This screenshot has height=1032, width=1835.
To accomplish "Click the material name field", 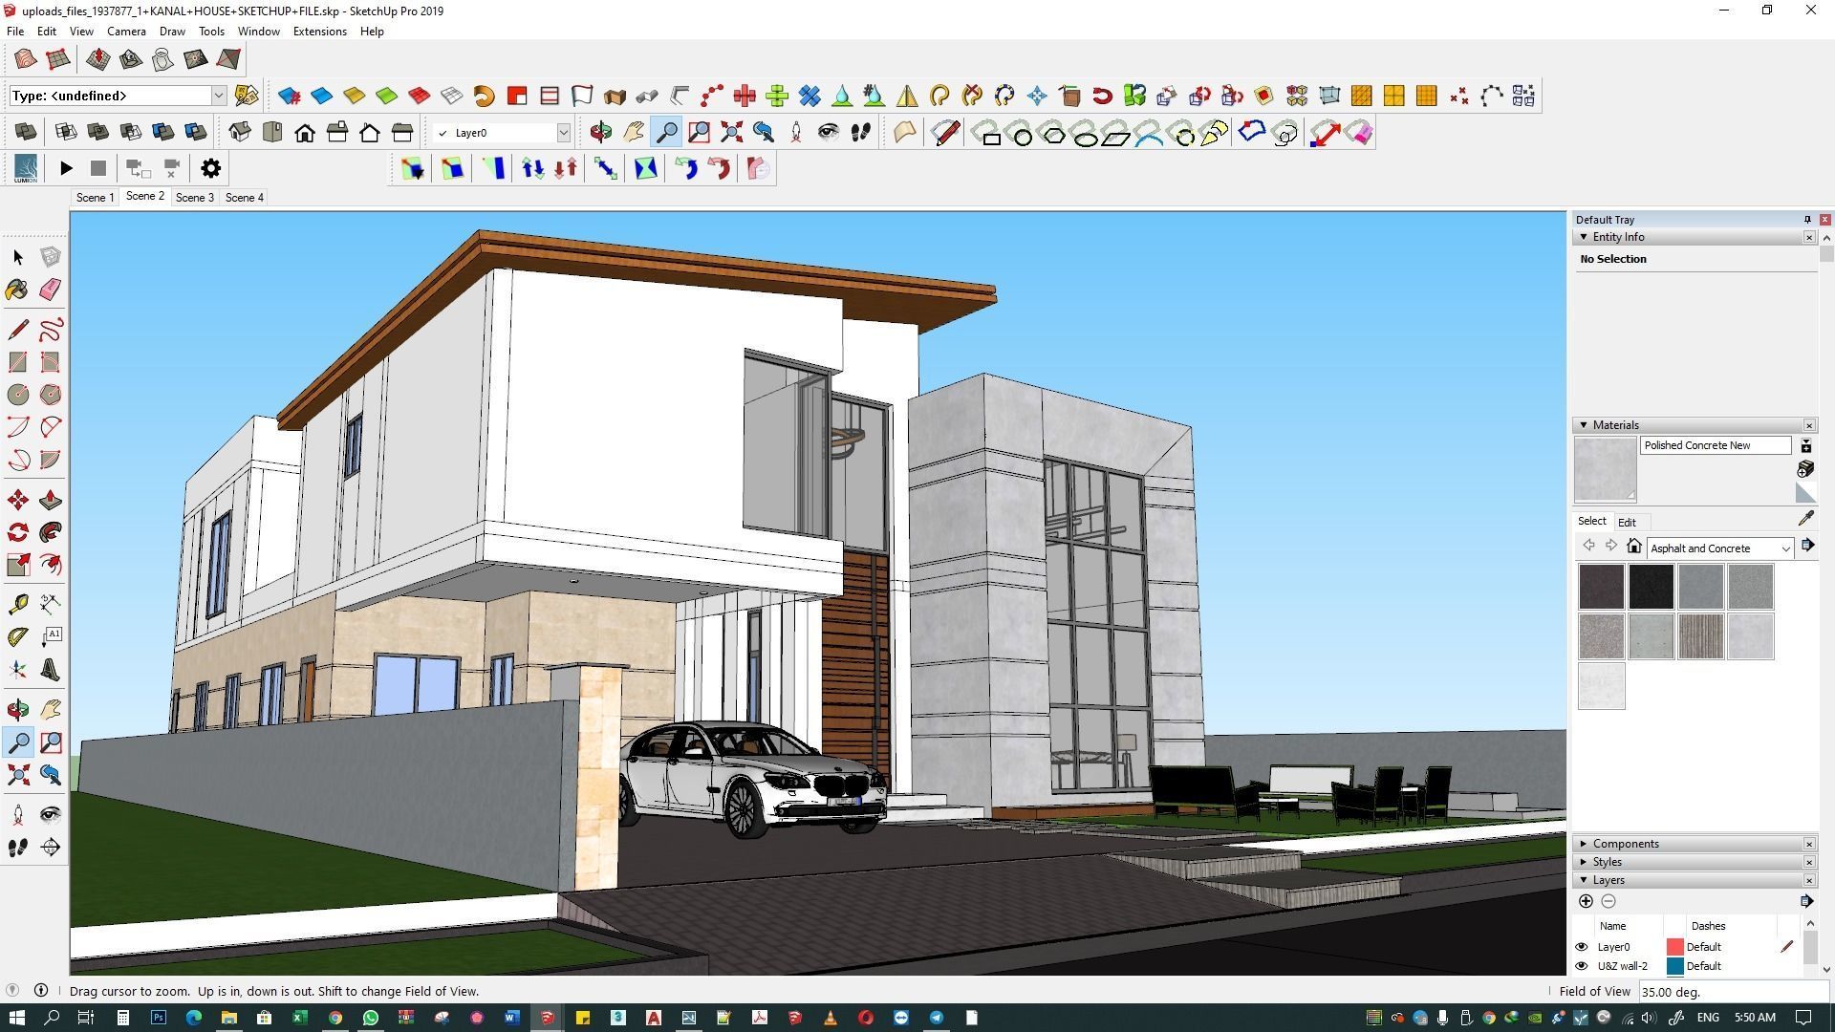I will 1716,445.
